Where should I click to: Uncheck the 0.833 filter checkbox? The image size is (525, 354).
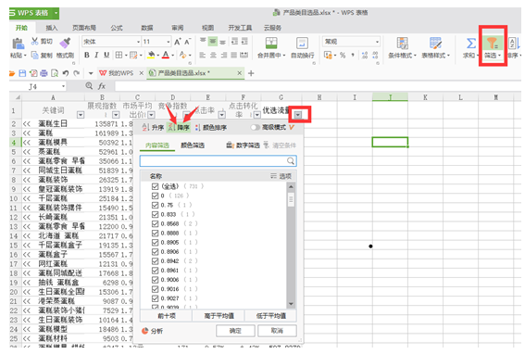tap(155, 214)
